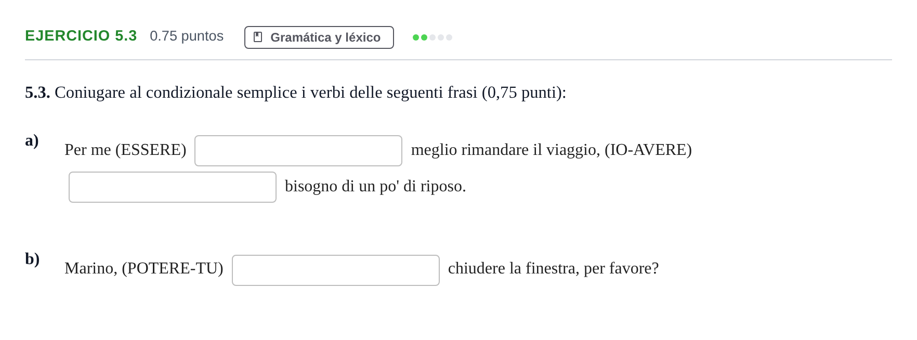
Task: Select the fourth grey difficulty dot
Action: coord(441,37)
